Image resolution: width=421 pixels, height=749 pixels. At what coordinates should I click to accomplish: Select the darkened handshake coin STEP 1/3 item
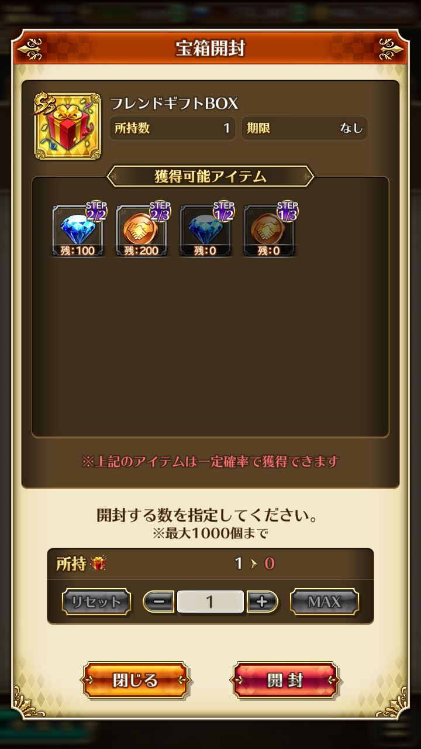click(x=269, y=229)
